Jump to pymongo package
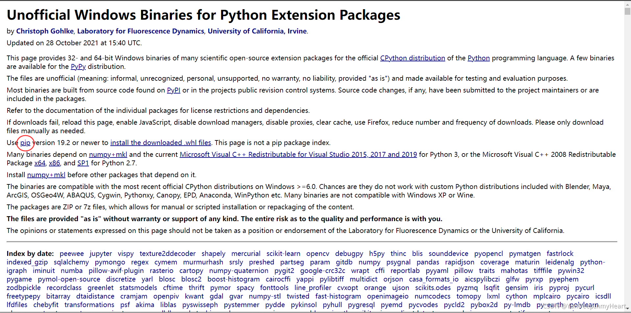Screen dimensions: 631x313 pos(110,262)
